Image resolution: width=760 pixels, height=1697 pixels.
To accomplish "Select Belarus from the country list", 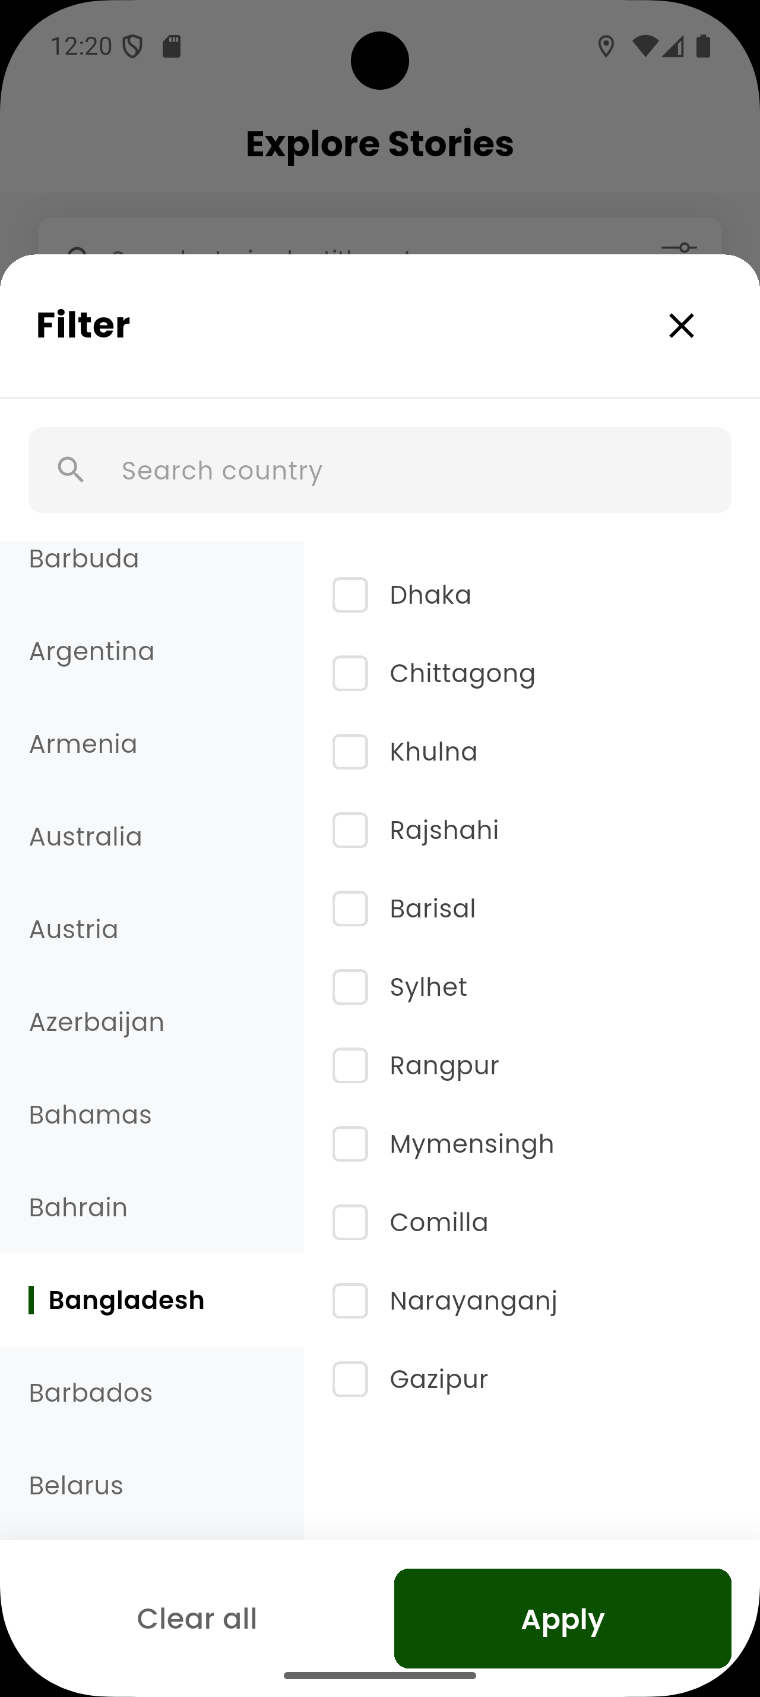I will coord(77,1485).
